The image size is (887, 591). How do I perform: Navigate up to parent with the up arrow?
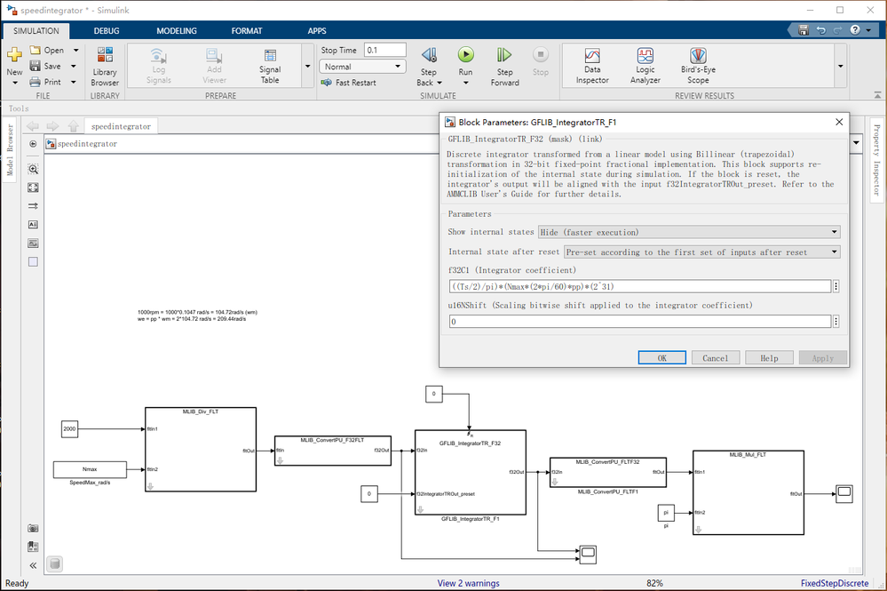click(73, 126)
